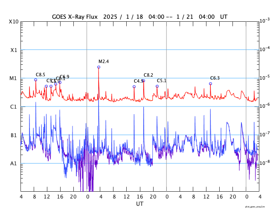273x213 pixels.
Task: Click the C1 y-axis label
Action: (13, 107)
